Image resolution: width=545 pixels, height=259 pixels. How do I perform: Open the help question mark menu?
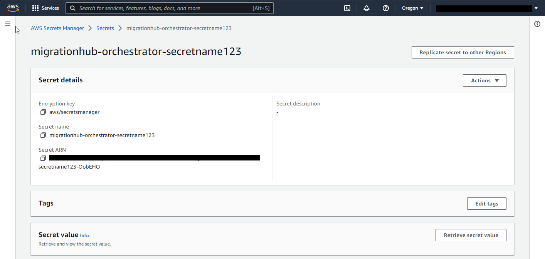386,8
